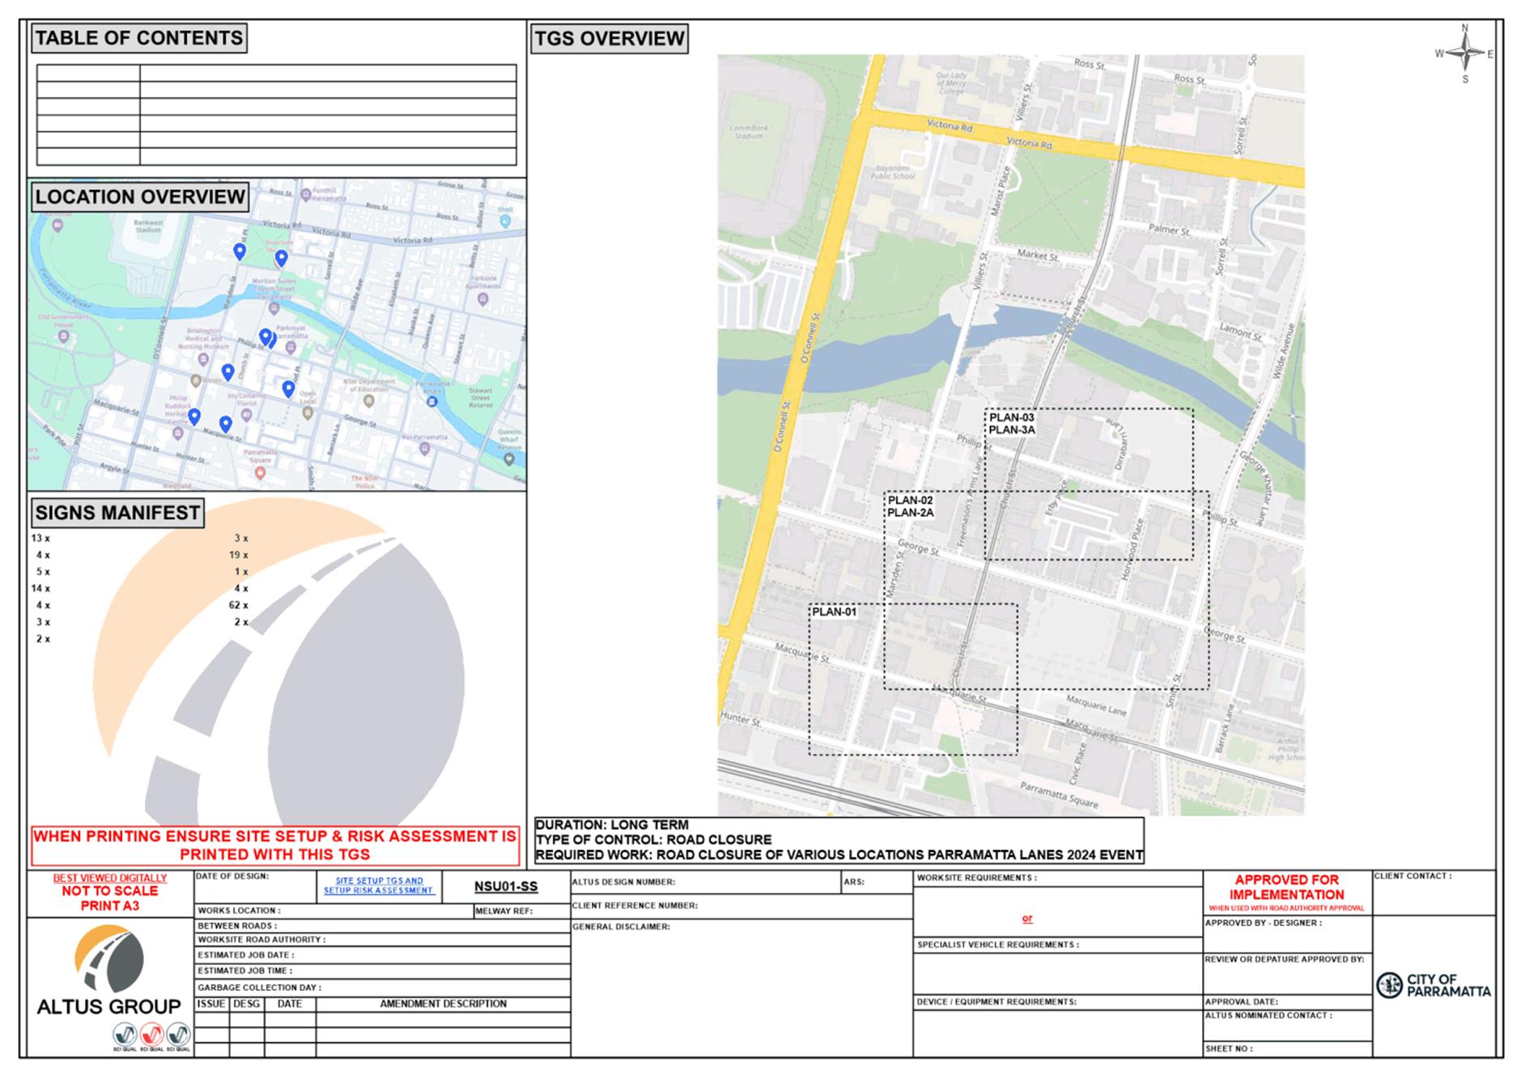Click the DEVICE / EQUIPMENT REQUIREMENTS box
The height and width of the screenshot is (1075, 1521).
1058,1026
